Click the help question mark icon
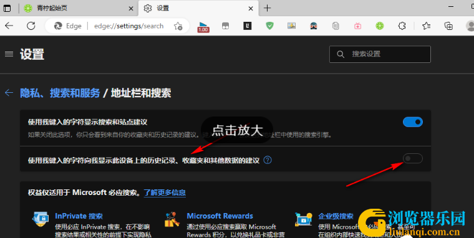474x238 pixels. click(268, 160)
